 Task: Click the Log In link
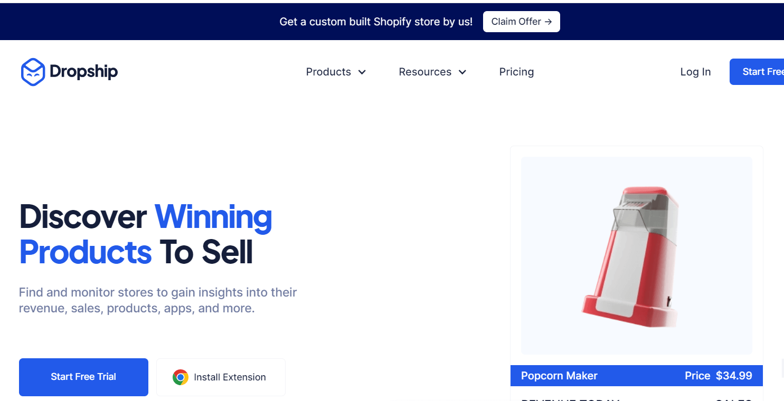(695, 72)
